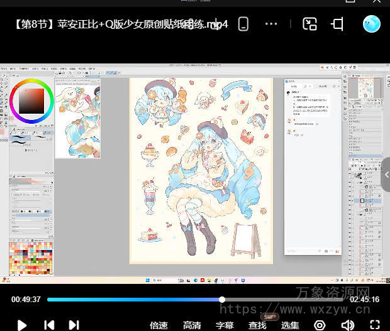Skip to the previous video
This screenshot has width=390, height=331.
(48, 325)
